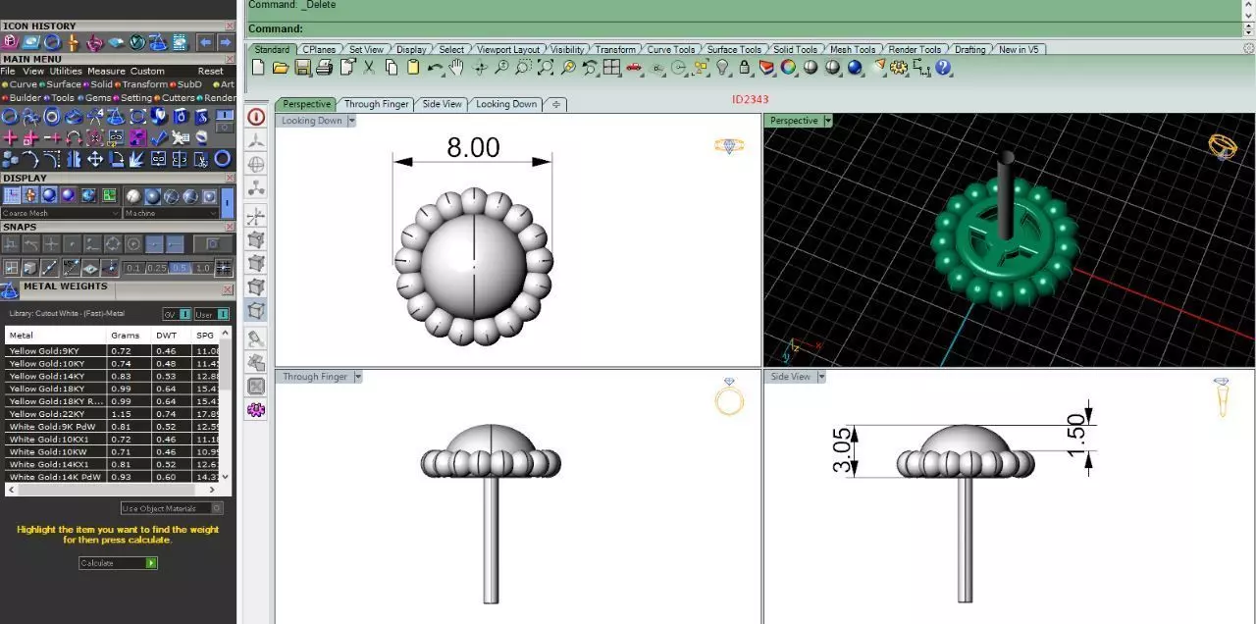Open the Coarse Mesh dropdown
Screen dimensions: 1256x624
coord(61,213)
